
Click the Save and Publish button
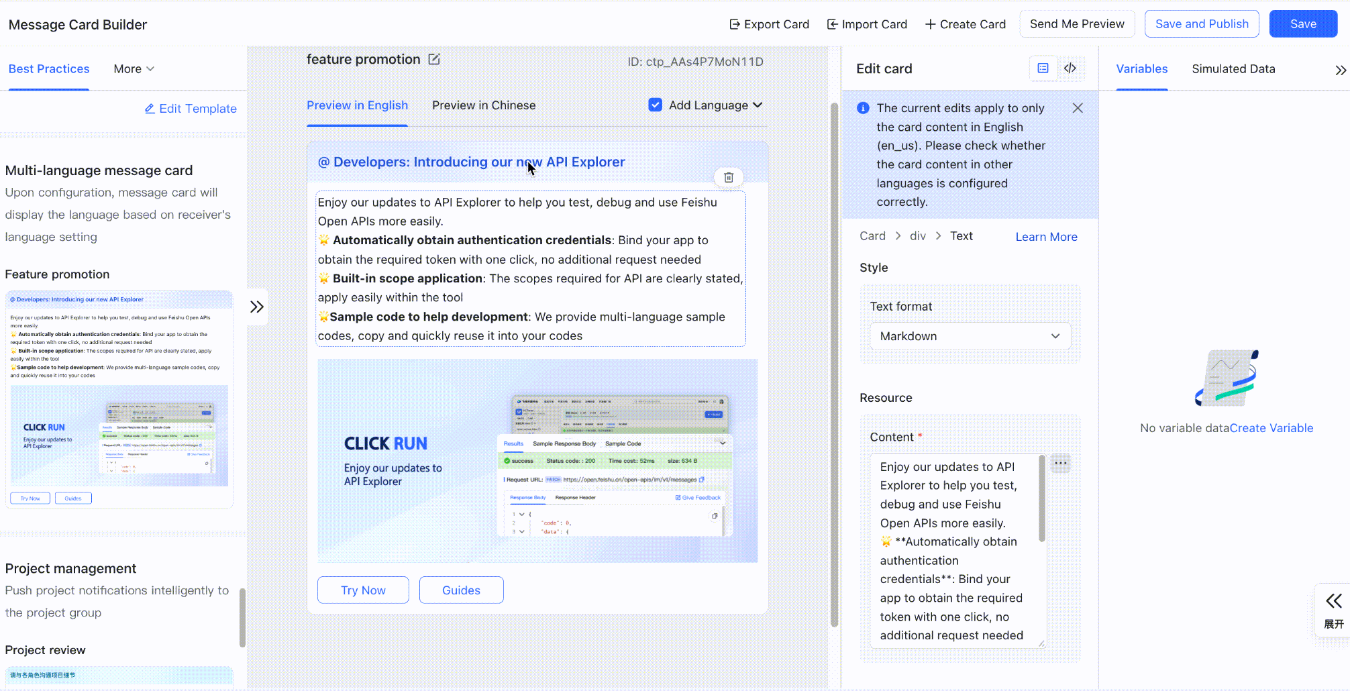pyautogui.click(x=1201, y=24)
